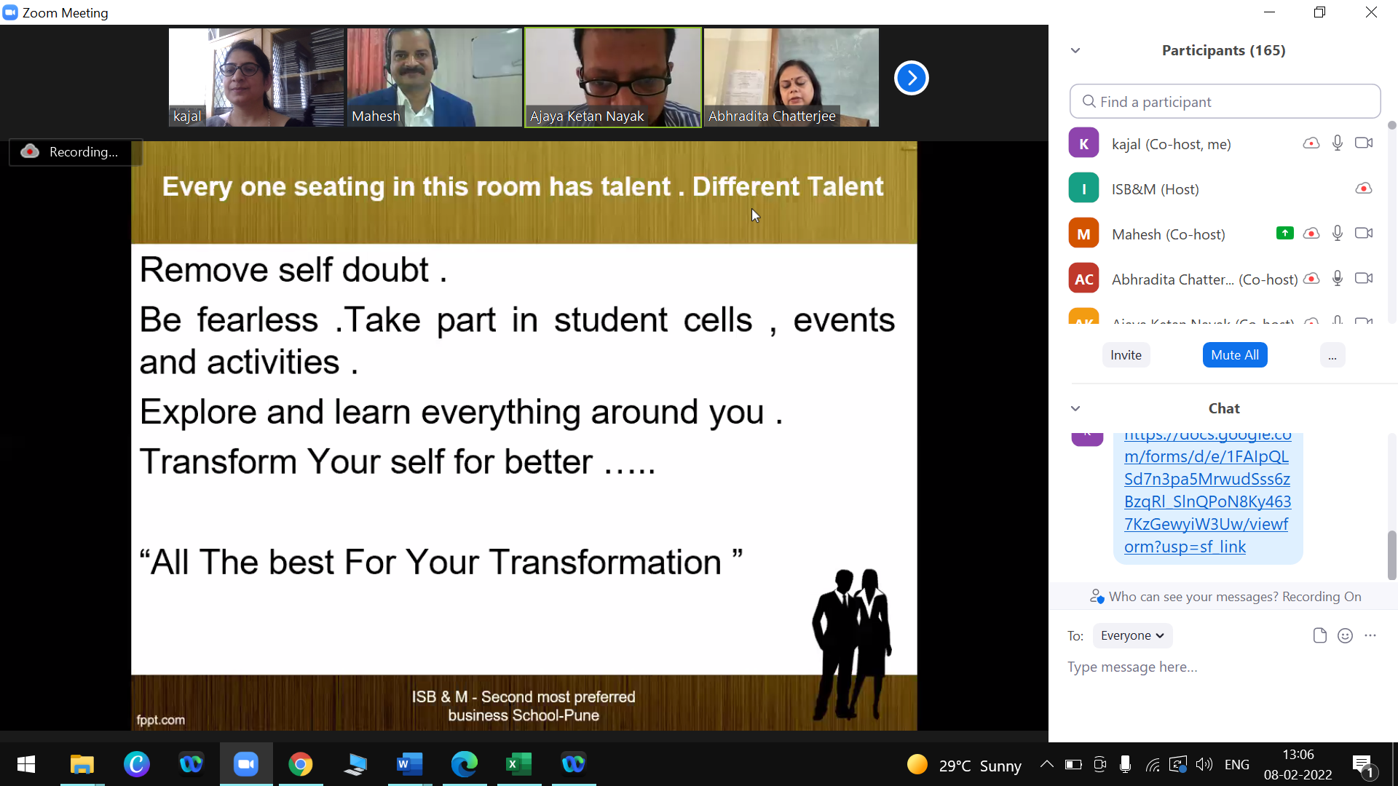Click Mahesh's green screen share icon
Screen dimensions: 1398x786
pos(1284,234)
